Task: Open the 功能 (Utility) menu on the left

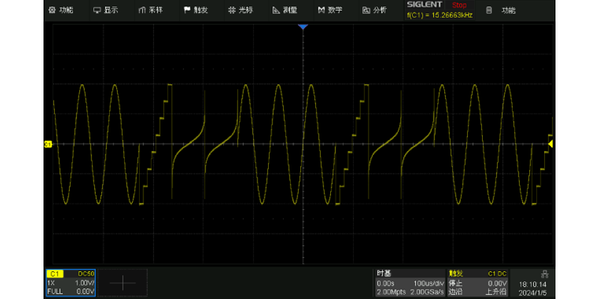Action: tap(60, 10)
